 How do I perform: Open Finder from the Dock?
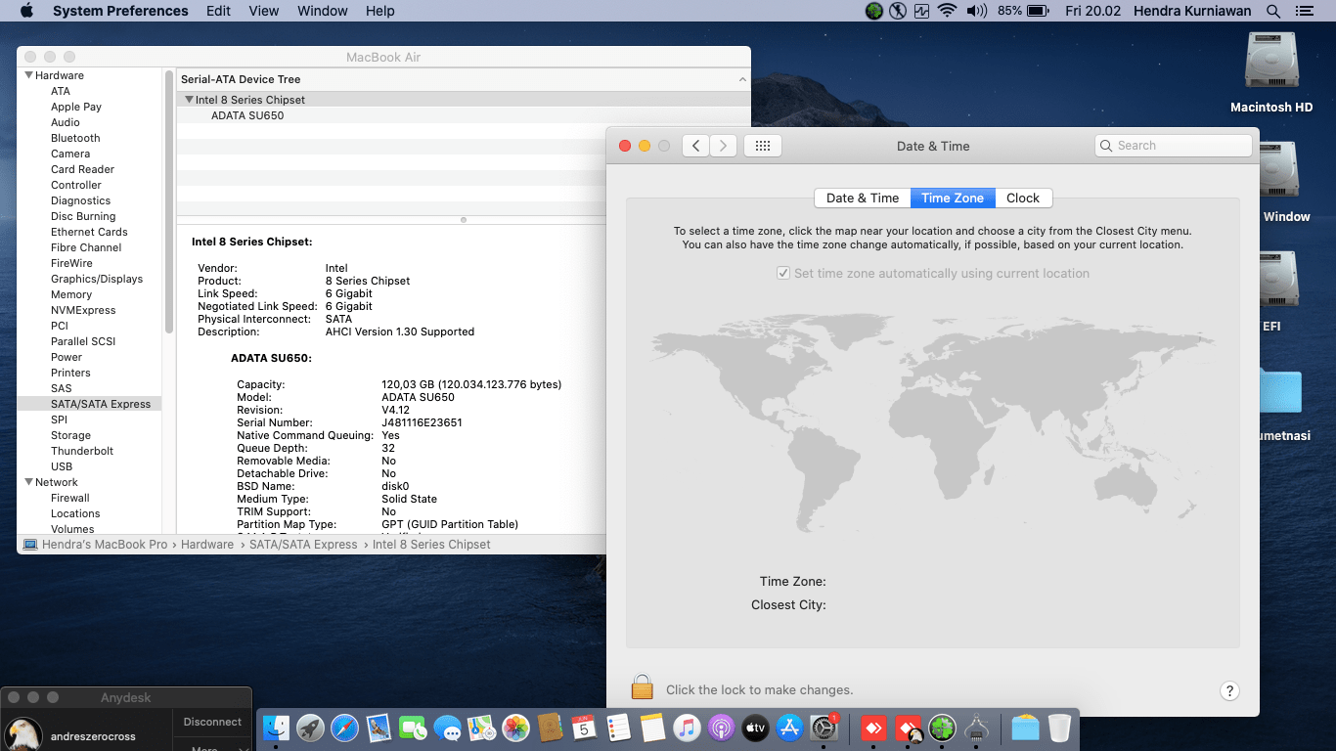pos(277,728)
